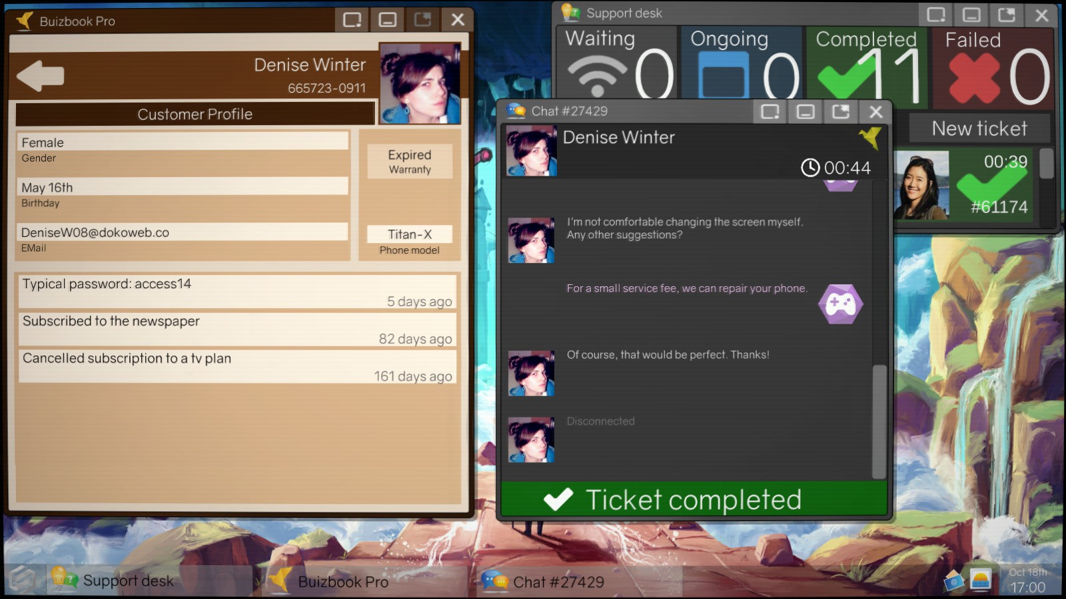This screenshot has width=1066, height=599.
Task: Click the Buizbook Pro bird logo in title bar
Action: pos(25,21)
